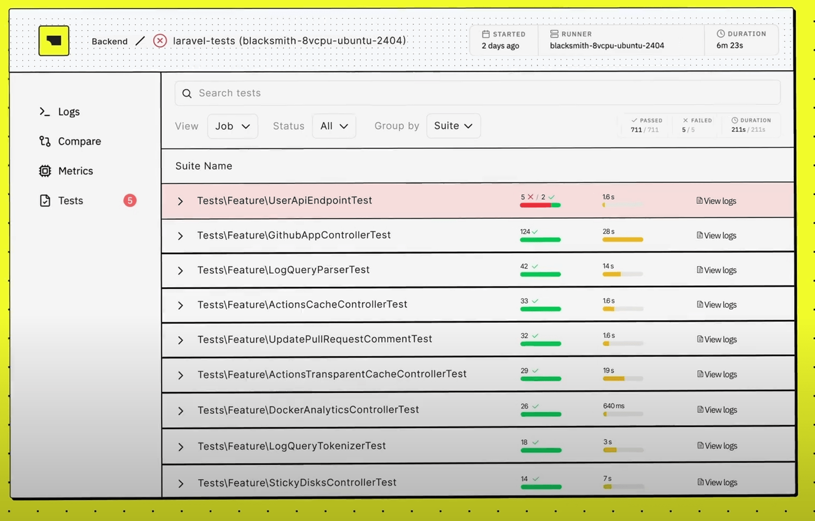The image size is (815, 521).
Task: Open the Compare sidebar item
Action: [x=79, y=141]
